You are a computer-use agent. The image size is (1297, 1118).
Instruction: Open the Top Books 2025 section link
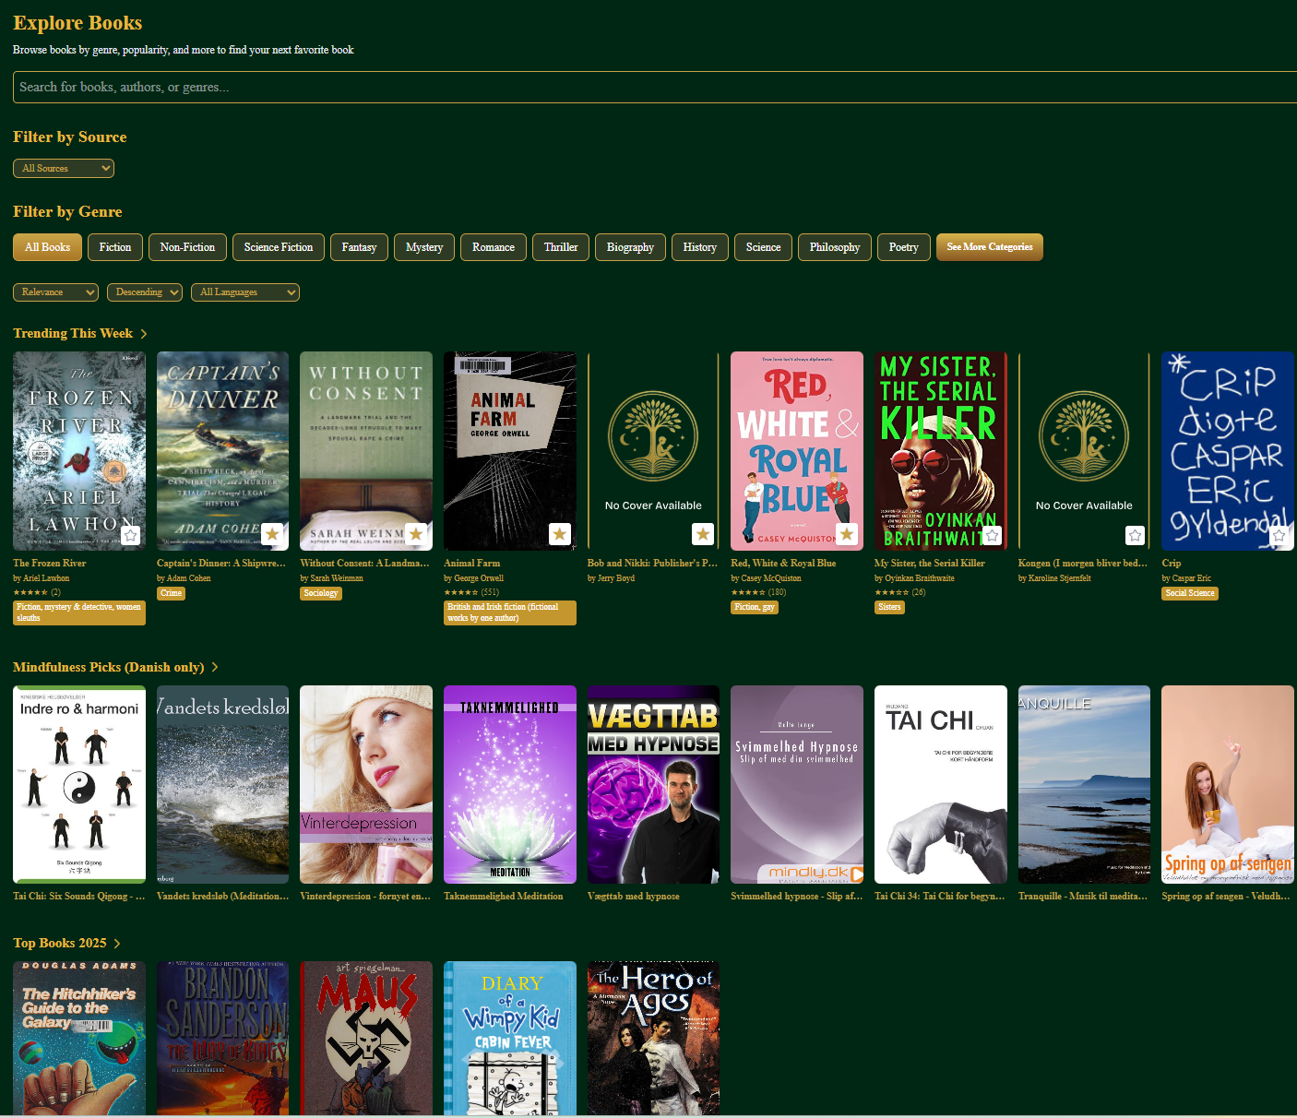point(66,943)
